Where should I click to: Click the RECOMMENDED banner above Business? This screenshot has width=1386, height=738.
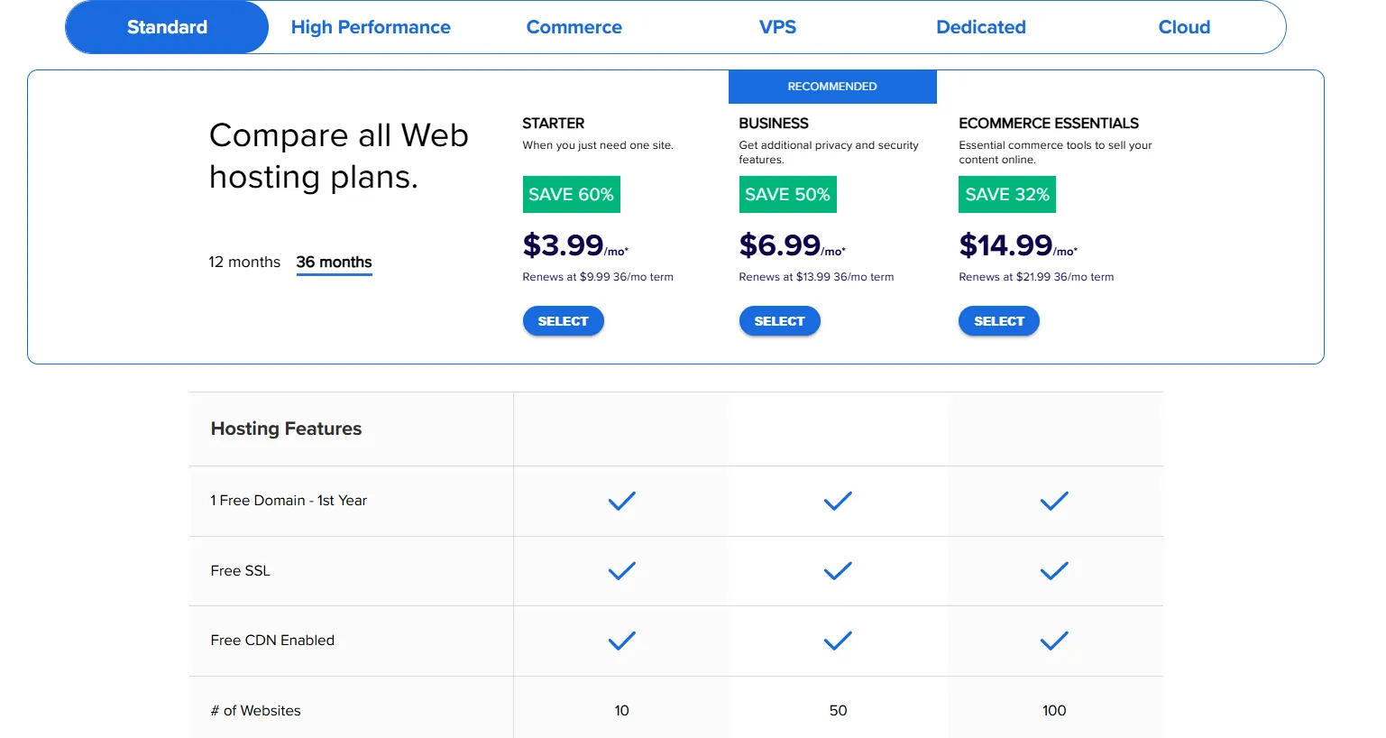(x=831, y=86)
